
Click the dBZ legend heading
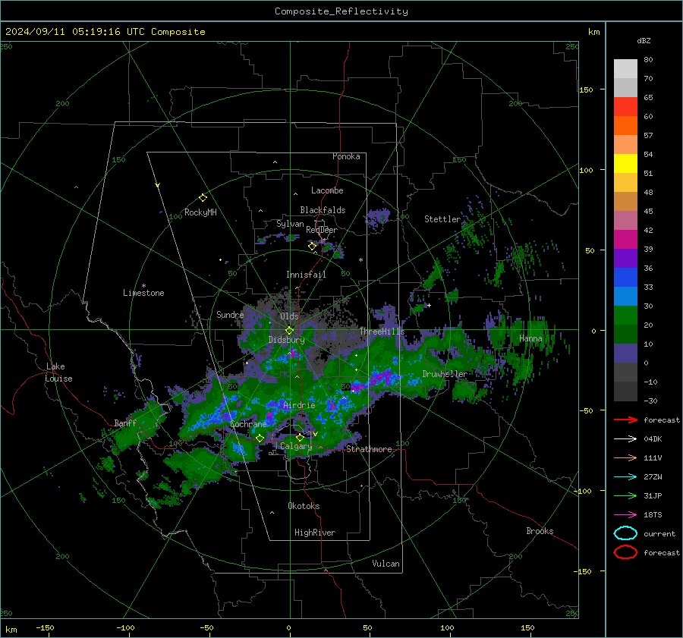click(644, 41)
